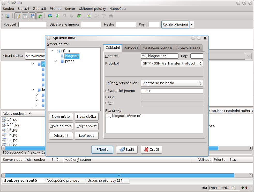Click site manager Hostitel field
Viewport: 254px width, 192px height.
pyautogui.click(x=159, y=56)
